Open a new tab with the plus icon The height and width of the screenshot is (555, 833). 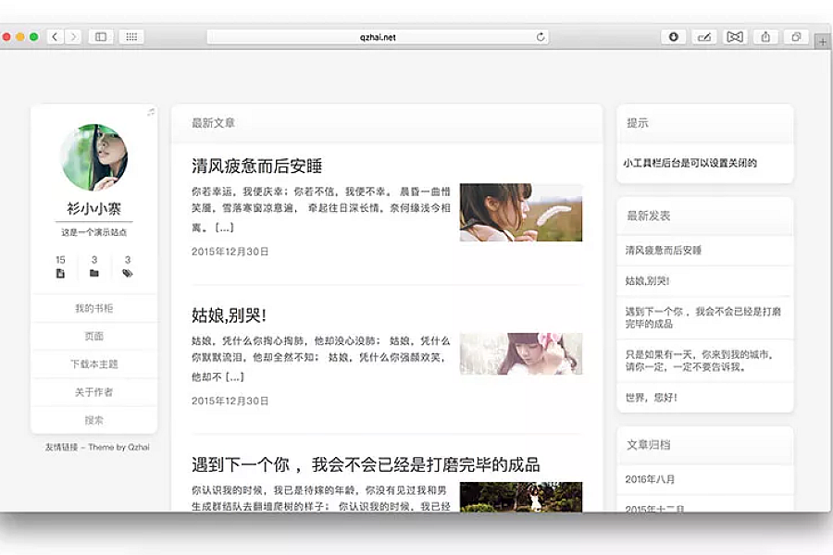pyautogui.click(x=823, y=42)
